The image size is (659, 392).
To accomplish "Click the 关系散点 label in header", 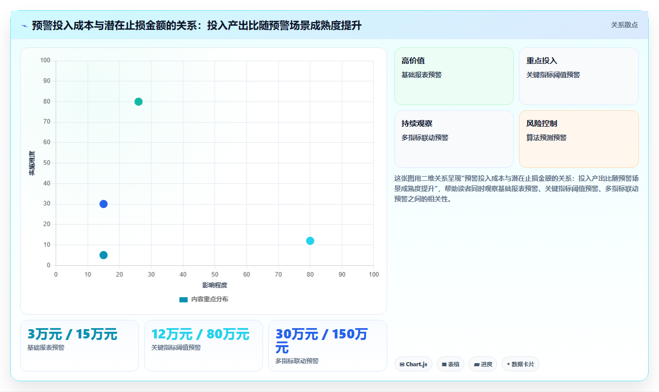I will [624, 25].
